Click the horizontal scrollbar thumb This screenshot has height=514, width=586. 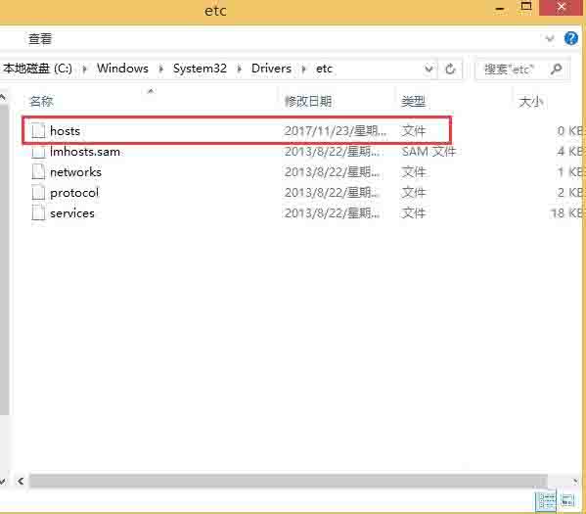pos(289,481)
